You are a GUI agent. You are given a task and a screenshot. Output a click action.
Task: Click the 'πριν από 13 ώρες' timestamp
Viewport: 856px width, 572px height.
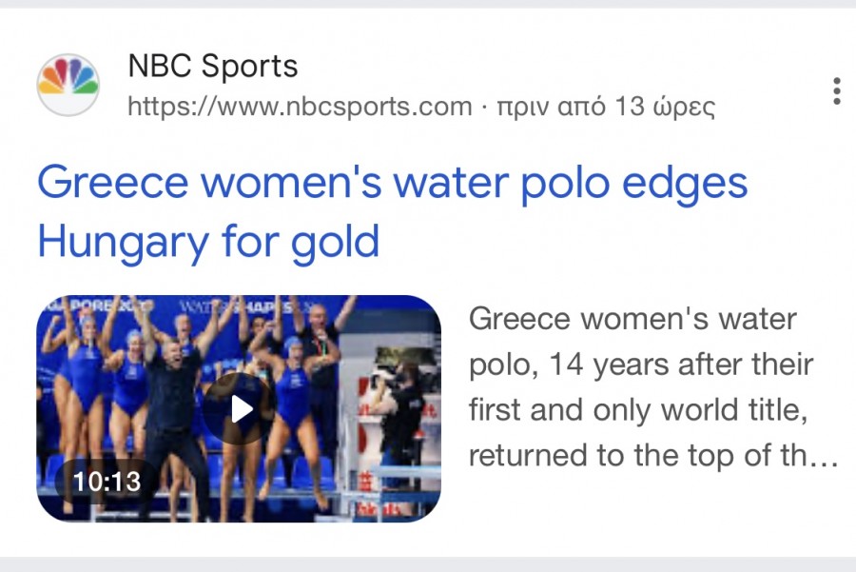tap(606, 107)
